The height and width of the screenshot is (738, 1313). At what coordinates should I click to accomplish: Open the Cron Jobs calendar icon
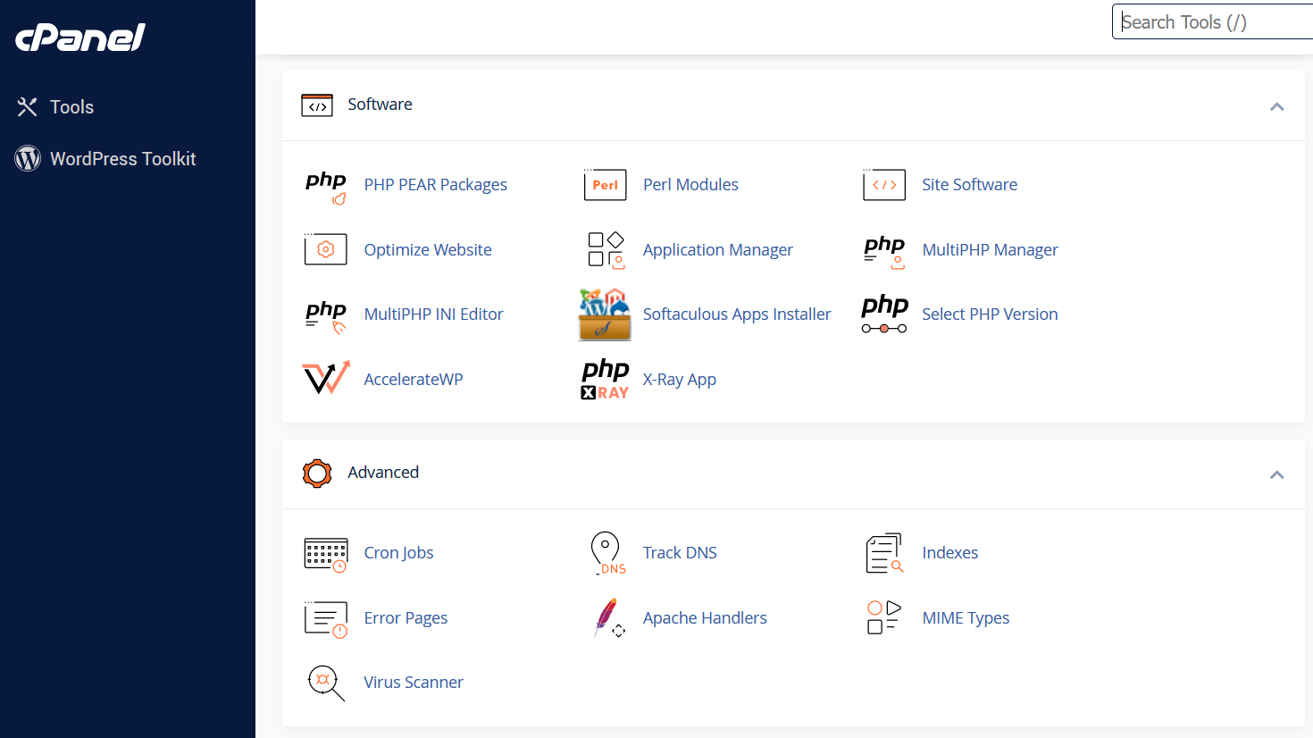pos(326,554)
